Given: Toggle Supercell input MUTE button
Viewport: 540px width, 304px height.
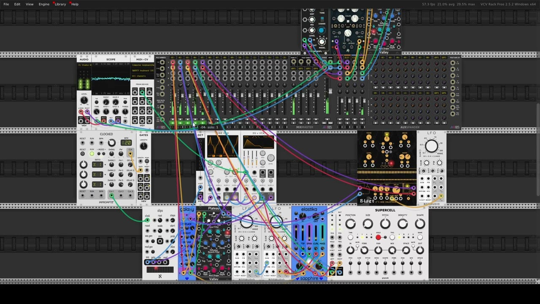Looking at the screenshot, I should click(357, 246).
